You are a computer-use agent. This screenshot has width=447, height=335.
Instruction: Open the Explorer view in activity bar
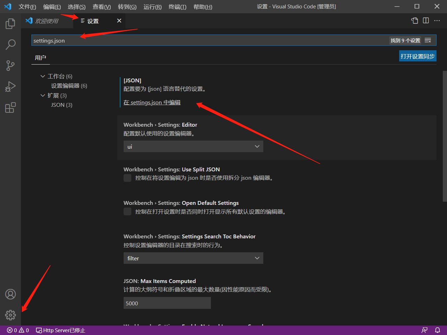click(x=10, y=24)
